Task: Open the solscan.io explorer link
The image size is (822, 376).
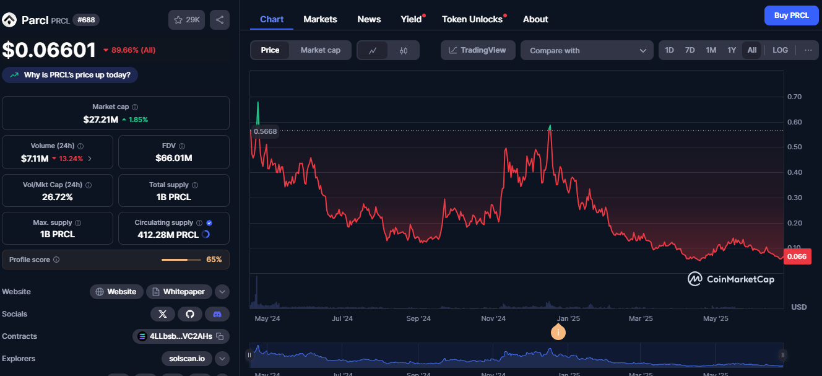Action: [x=186, y=359]
